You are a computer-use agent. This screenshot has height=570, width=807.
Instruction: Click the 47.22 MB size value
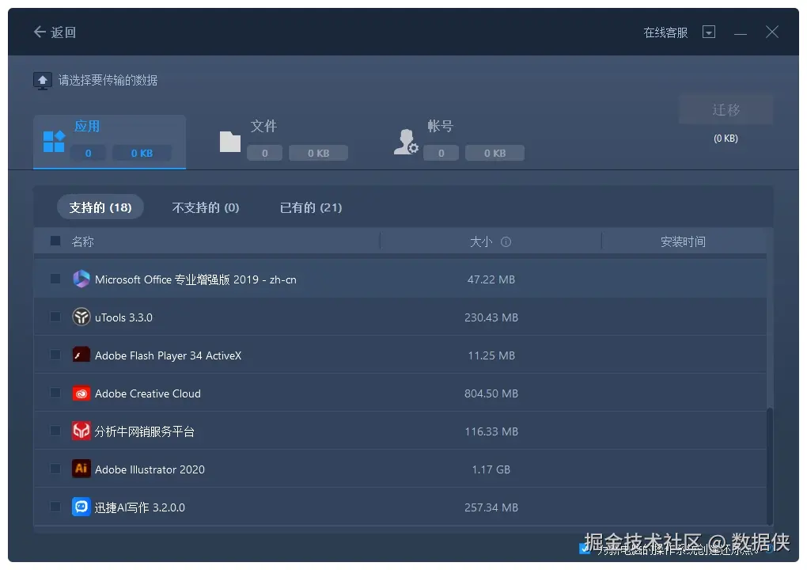tap(491, 279)
